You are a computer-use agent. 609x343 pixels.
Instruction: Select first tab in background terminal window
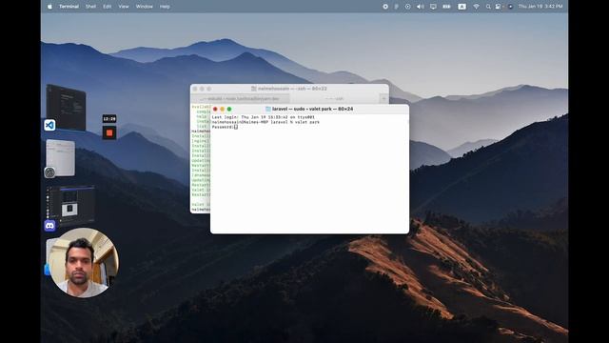coord(240,99)
